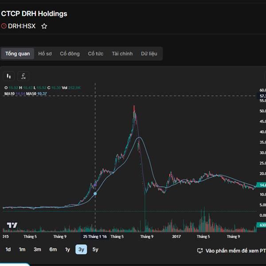Click the '25 Tháng 1 '16' date label
The width and height of the screenshot is (266, 266).
[x=95, y=236]
